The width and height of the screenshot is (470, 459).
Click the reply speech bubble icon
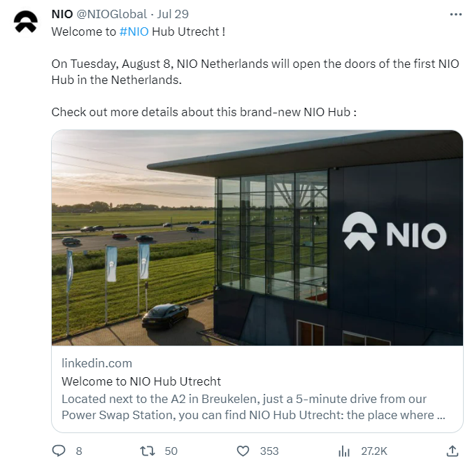(x=59, y=451)
